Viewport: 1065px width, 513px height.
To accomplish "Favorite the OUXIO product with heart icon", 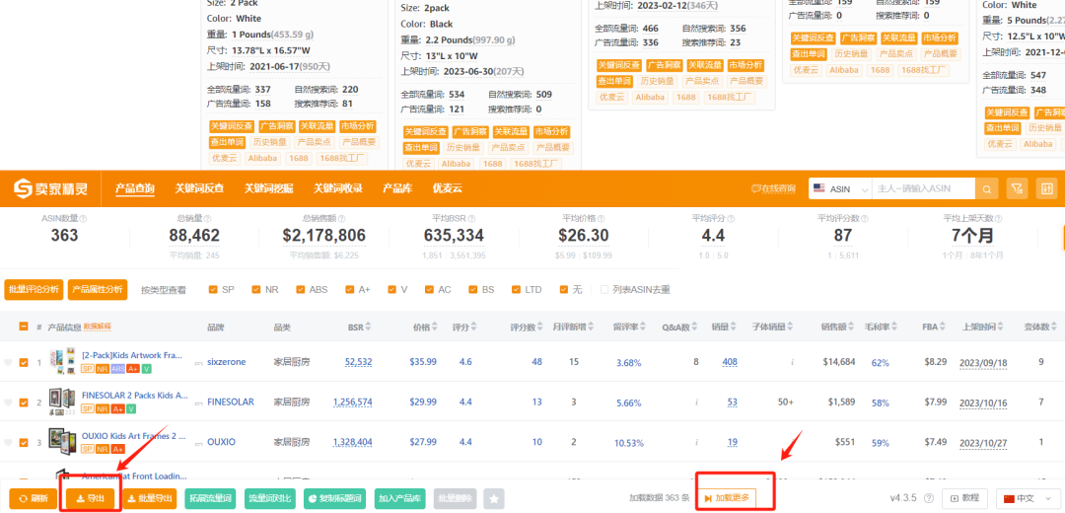I will pyautogui.click(x=8, y=442).
